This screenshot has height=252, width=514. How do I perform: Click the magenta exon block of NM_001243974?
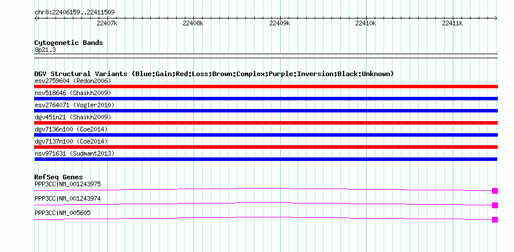coord(495,205)
